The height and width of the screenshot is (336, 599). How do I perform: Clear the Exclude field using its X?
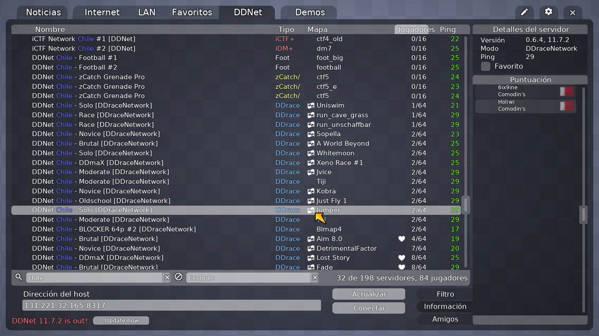tap(315, 277)
